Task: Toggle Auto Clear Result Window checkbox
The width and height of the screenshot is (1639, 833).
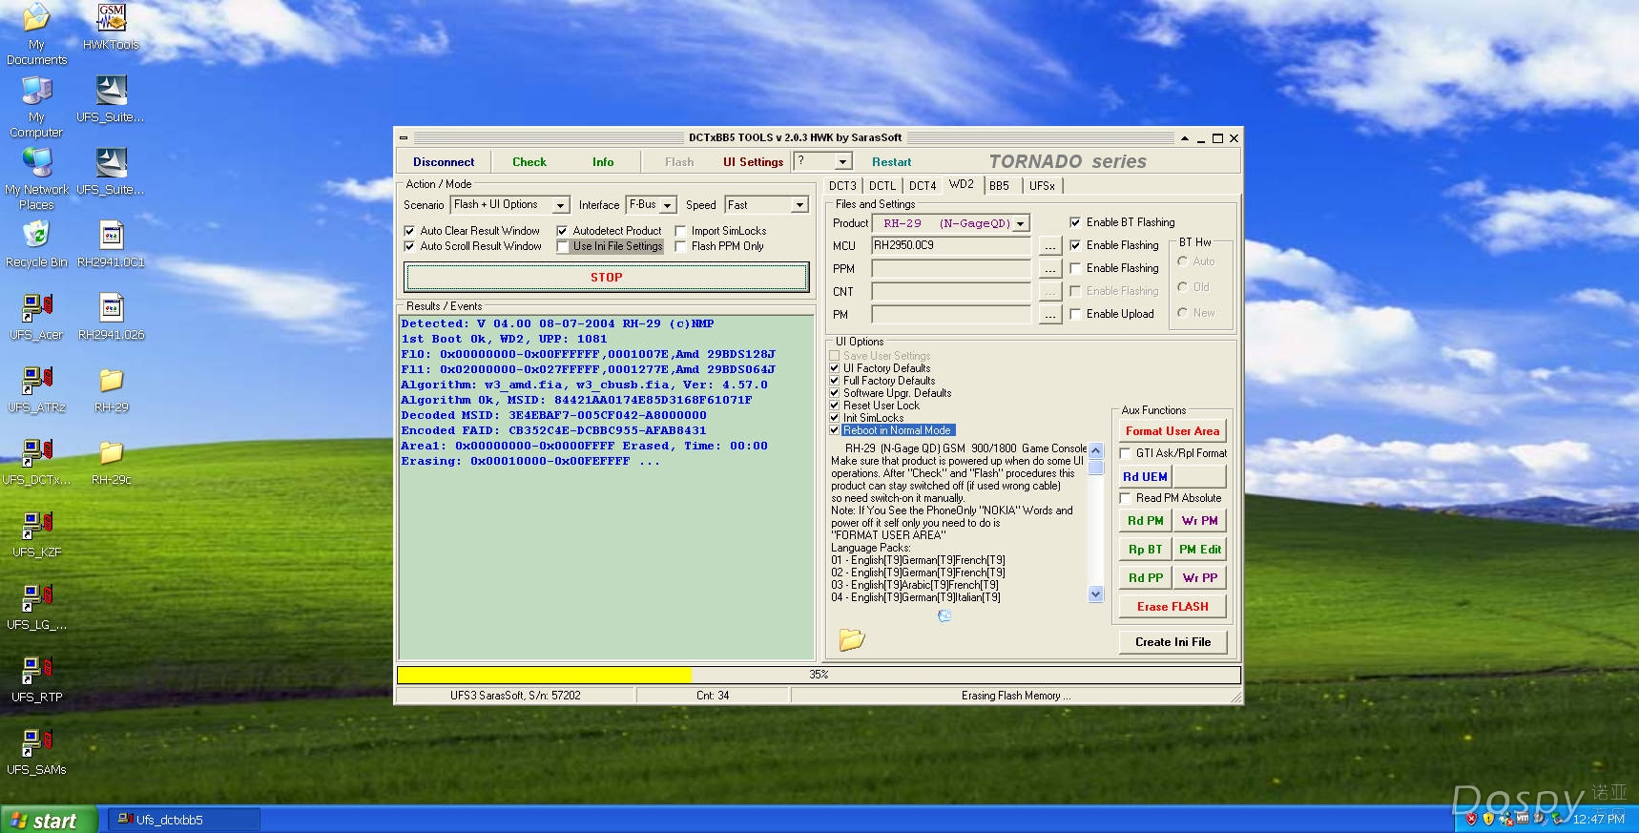Action: pyautogui.click(x=409, y=231)
